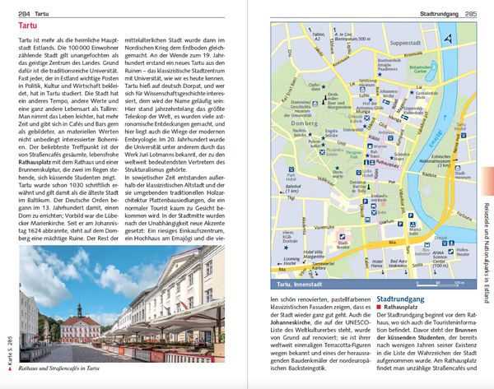494x389 pixels.
Task: Click the Sternwarte star marker
Action: [338, 168]
